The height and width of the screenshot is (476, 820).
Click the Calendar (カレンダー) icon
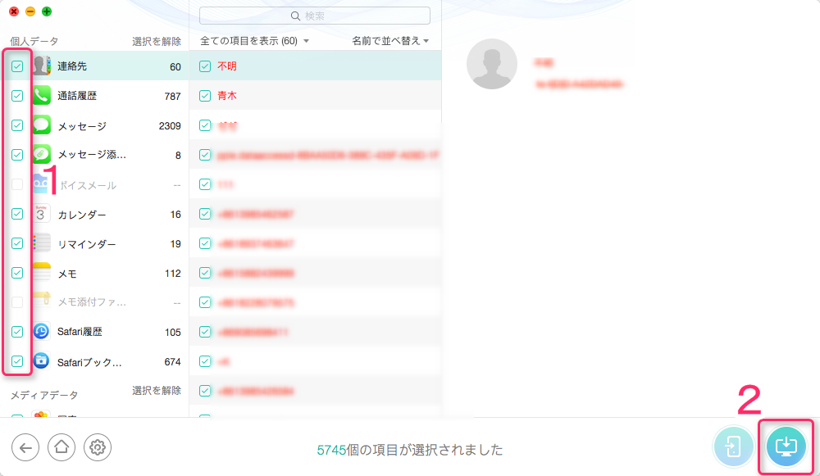[41, 214]
